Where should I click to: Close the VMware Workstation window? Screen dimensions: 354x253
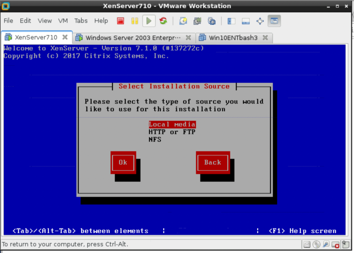pyautogui.click(x=346, y=6)
